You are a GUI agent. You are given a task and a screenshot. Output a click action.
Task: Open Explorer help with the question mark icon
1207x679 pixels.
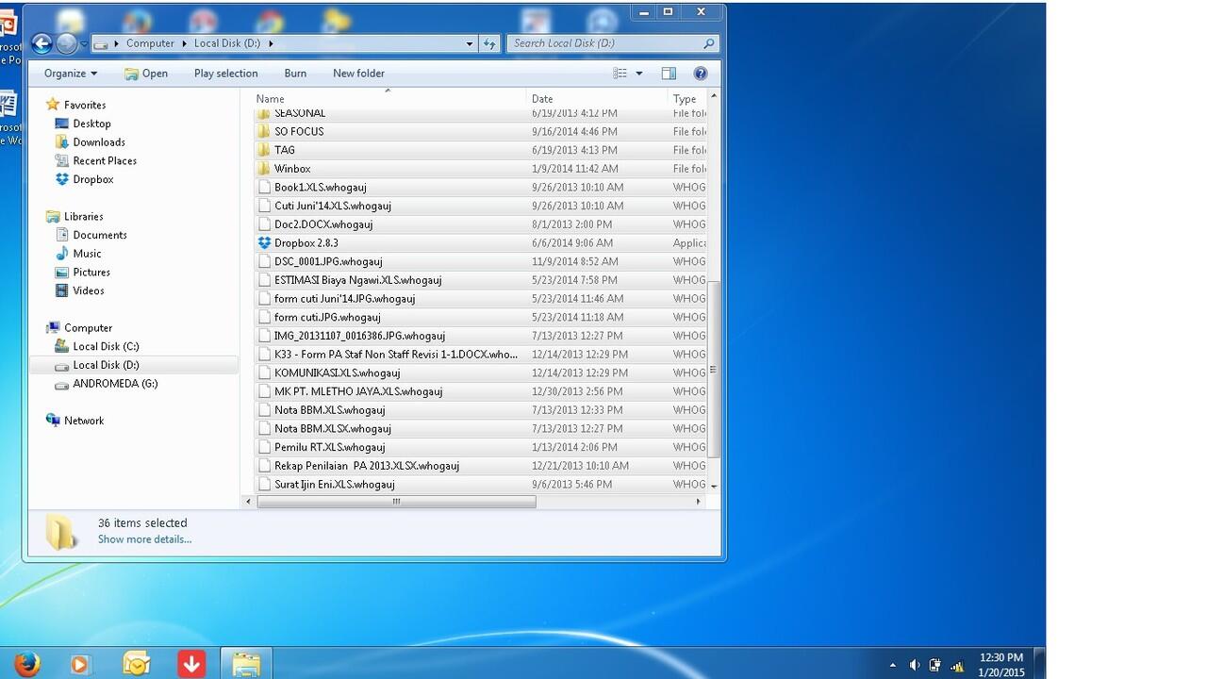(x=701, y=74)
